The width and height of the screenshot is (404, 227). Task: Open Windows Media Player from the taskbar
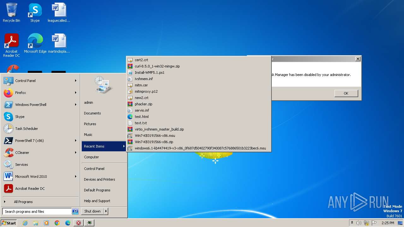[46, 223]
